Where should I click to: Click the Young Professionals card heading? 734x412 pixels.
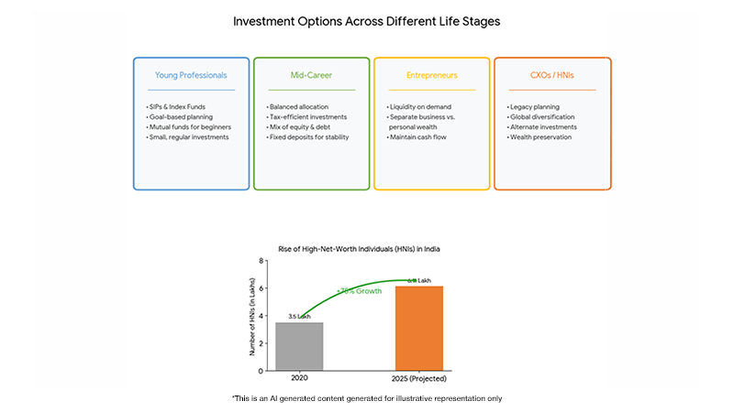pyautogui.click(x=191, y=75)
